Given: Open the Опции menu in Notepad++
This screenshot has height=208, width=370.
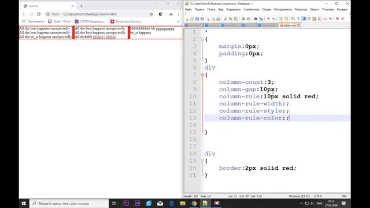Looking at the screenshot, I should (267, 9).
